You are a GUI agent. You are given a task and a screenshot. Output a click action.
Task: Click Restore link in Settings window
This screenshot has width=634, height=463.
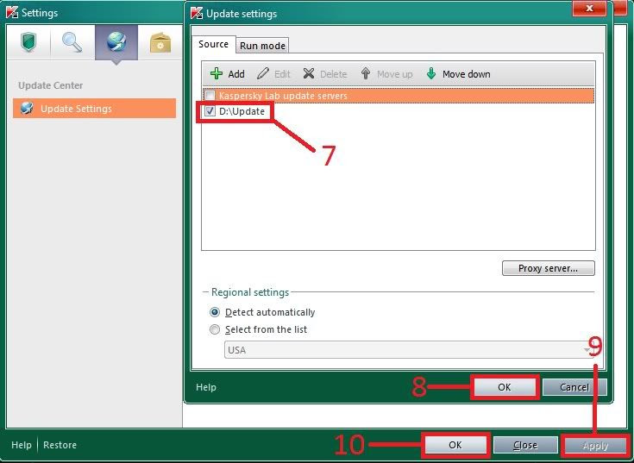point(60,445)
